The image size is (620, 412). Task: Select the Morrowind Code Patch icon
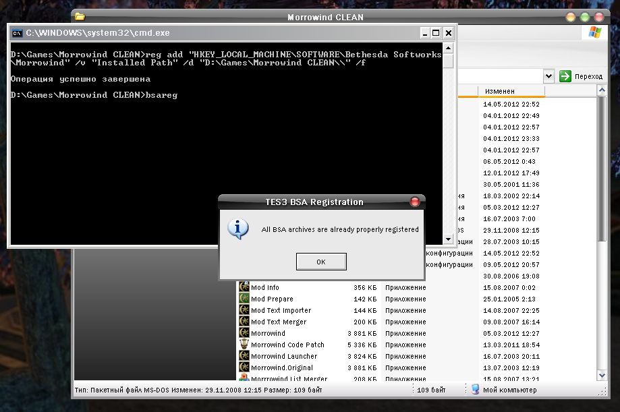point(244,345)
